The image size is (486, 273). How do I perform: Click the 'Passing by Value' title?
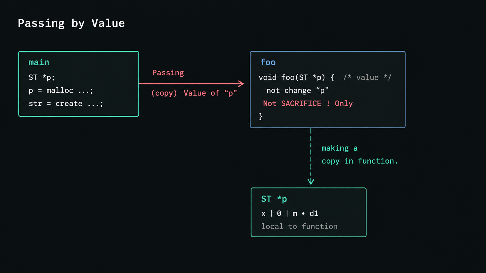pos(71,23)
